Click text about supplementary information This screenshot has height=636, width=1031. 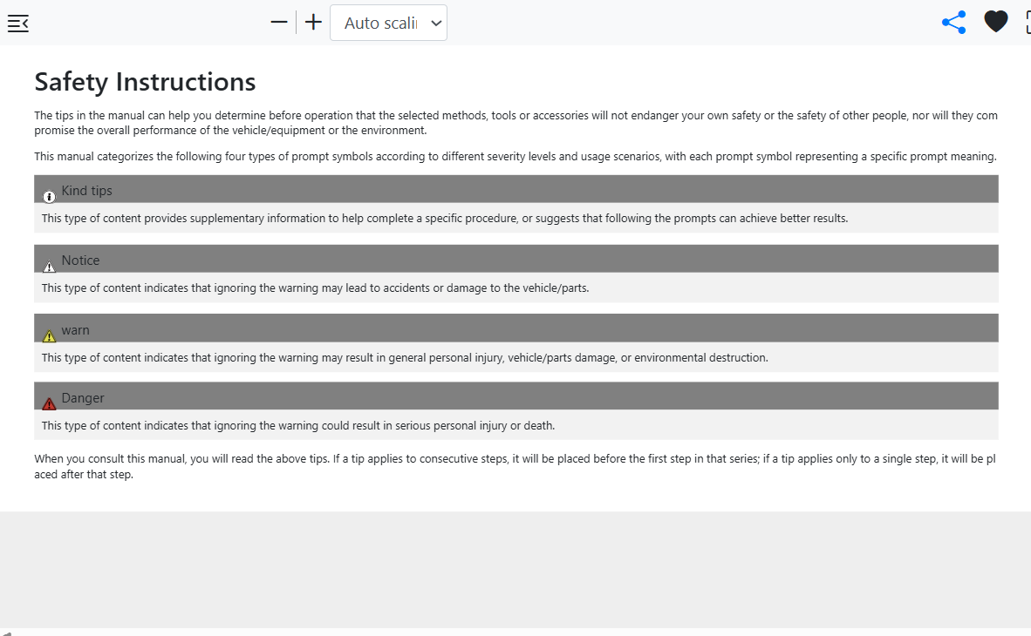click(445, 218)
